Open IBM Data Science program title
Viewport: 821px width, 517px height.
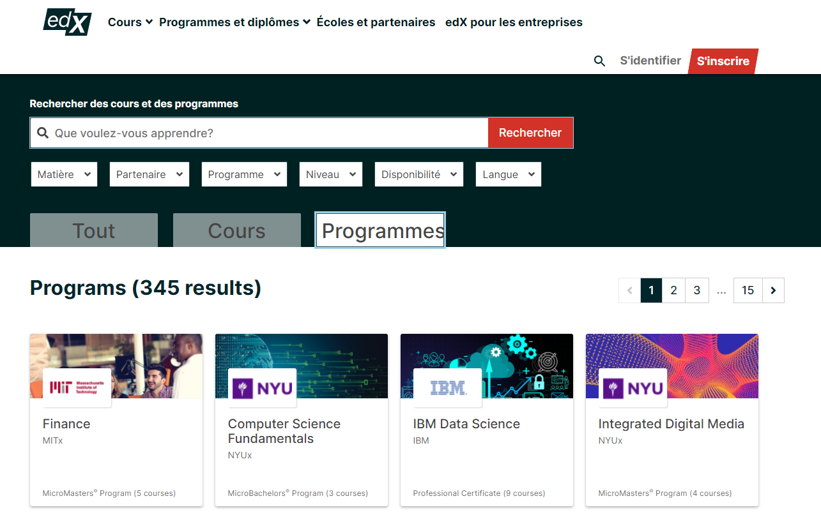tap(466, 424)
